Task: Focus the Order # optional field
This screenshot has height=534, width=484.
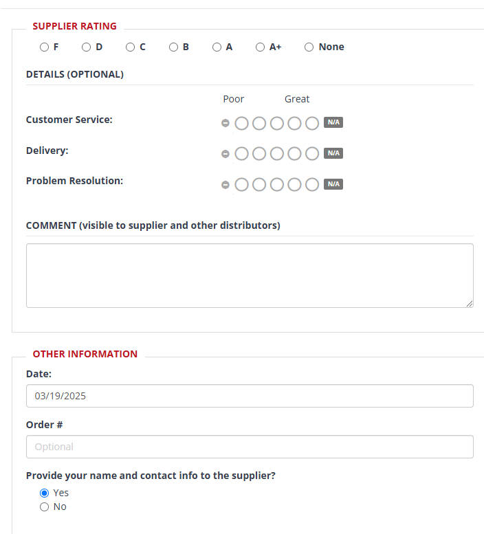Action: coord(250,447)
